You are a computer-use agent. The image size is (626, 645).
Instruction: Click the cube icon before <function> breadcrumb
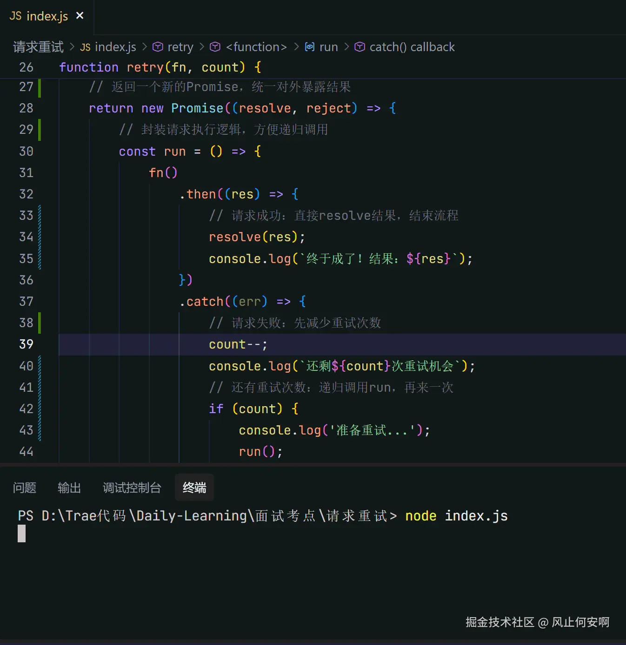(215, 46)
